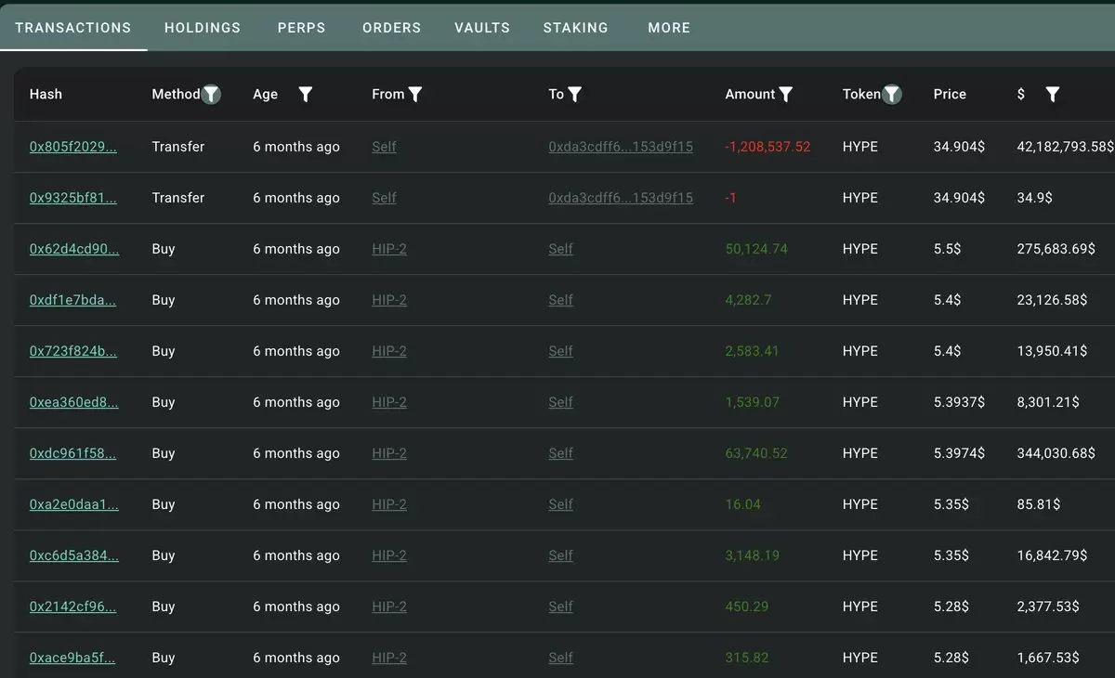
Task: Switch to the Transactions tab
Action: [x=73, y=28]
